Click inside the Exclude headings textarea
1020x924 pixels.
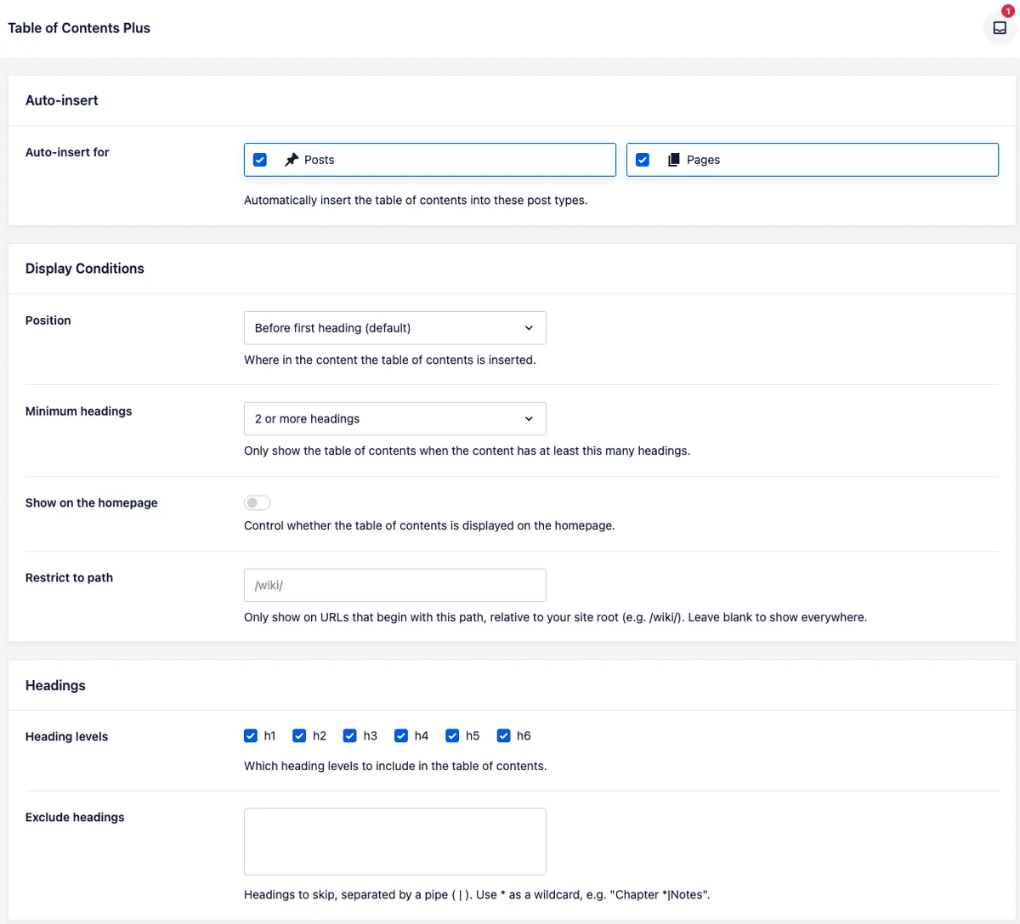395,842
